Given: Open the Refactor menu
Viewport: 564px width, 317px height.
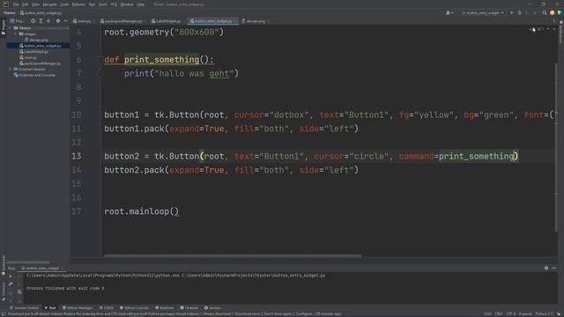Looking at the screenshot, I should tap(78, 4).
